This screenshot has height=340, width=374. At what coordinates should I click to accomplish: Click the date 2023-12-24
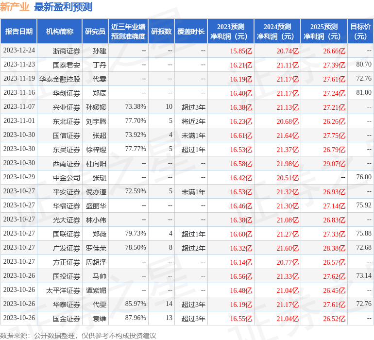click(19, 51)
